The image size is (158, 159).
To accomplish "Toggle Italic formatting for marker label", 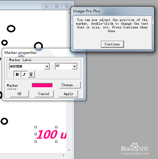I will (24, 74).
